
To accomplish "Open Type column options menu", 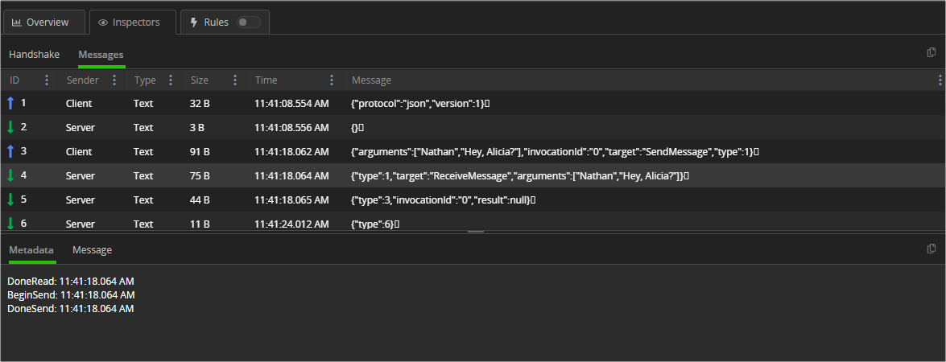I will 170,80.
